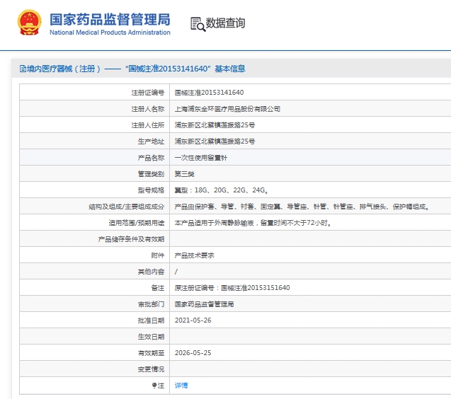Viewport: 451px width, 399px height.
Task: Click the 变更情况 row label
Action: tap(152, 369)
